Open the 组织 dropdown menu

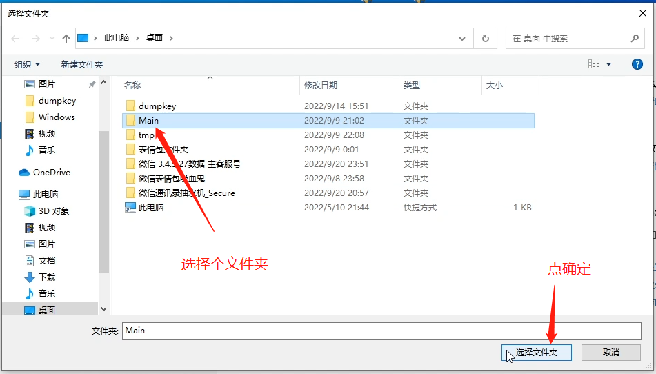pos(28,64)
